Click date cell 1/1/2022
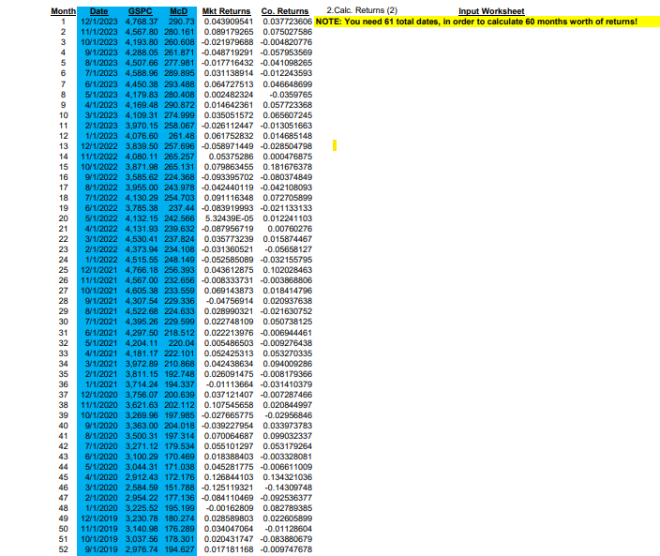The height and width of the screenshot is (556, 660). [x=101, y=260]
